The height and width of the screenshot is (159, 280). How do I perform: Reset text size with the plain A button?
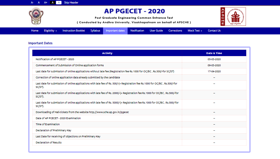[x=39, y=3]
